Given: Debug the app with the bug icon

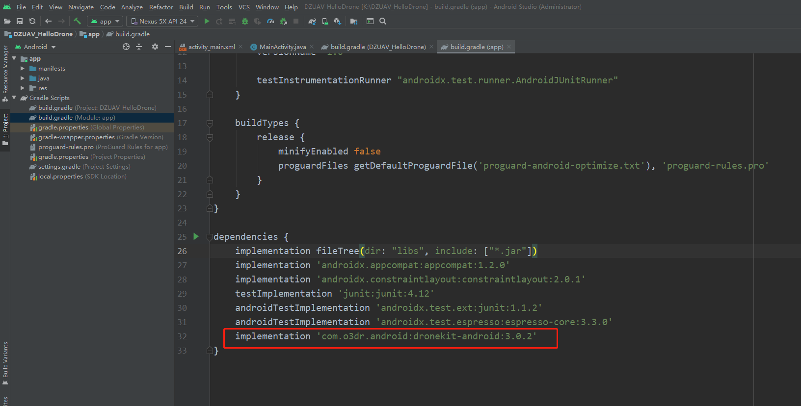Looking at the screenshot, I should point(245,21).
